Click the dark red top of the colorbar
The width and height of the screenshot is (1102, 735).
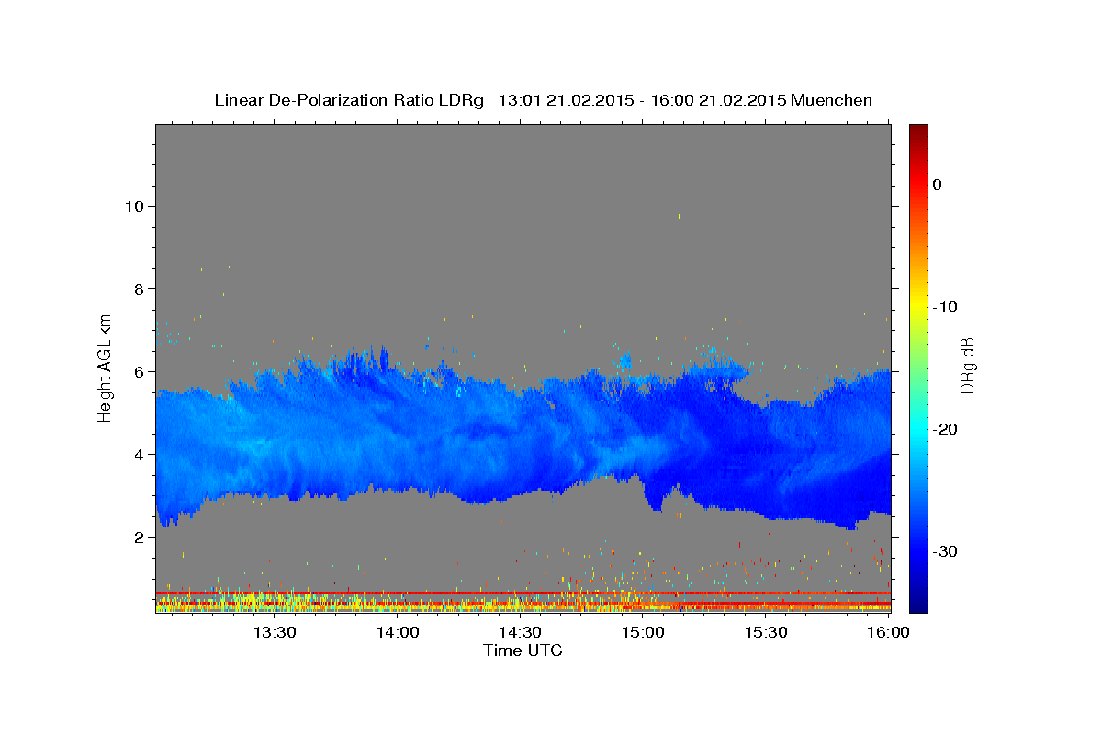click(918, 130)
